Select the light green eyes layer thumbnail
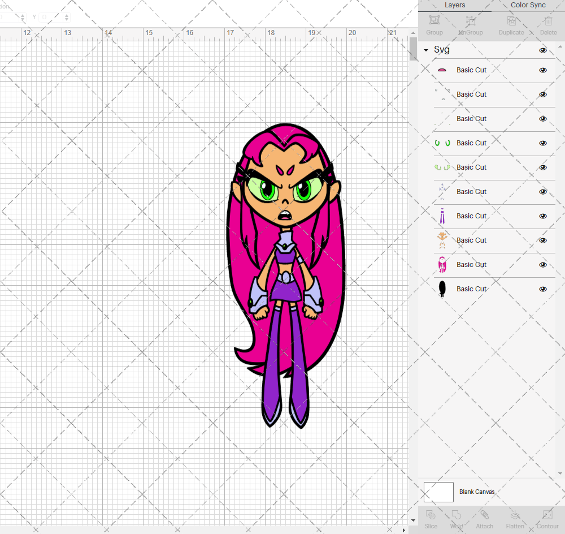565x534 pixels. click(x=442, y=167)
